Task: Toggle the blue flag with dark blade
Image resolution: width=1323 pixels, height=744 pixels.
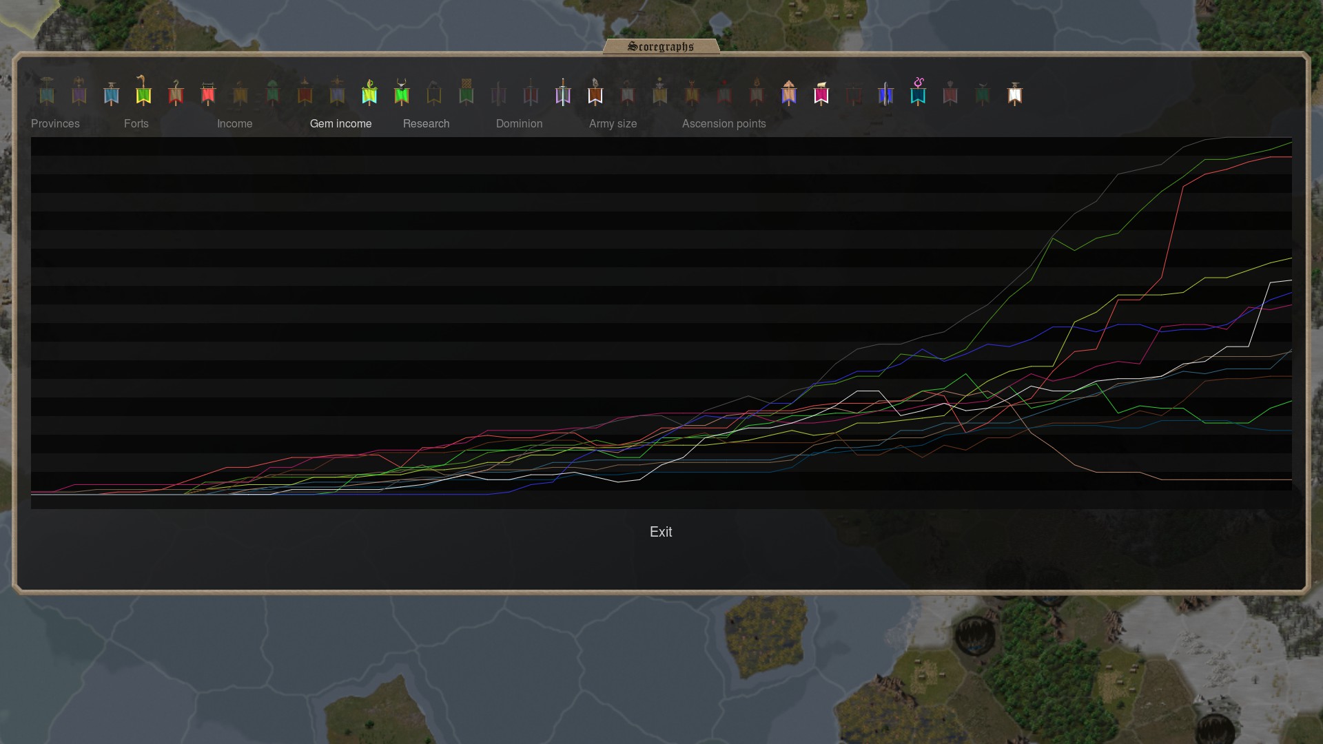Action: 886,93
